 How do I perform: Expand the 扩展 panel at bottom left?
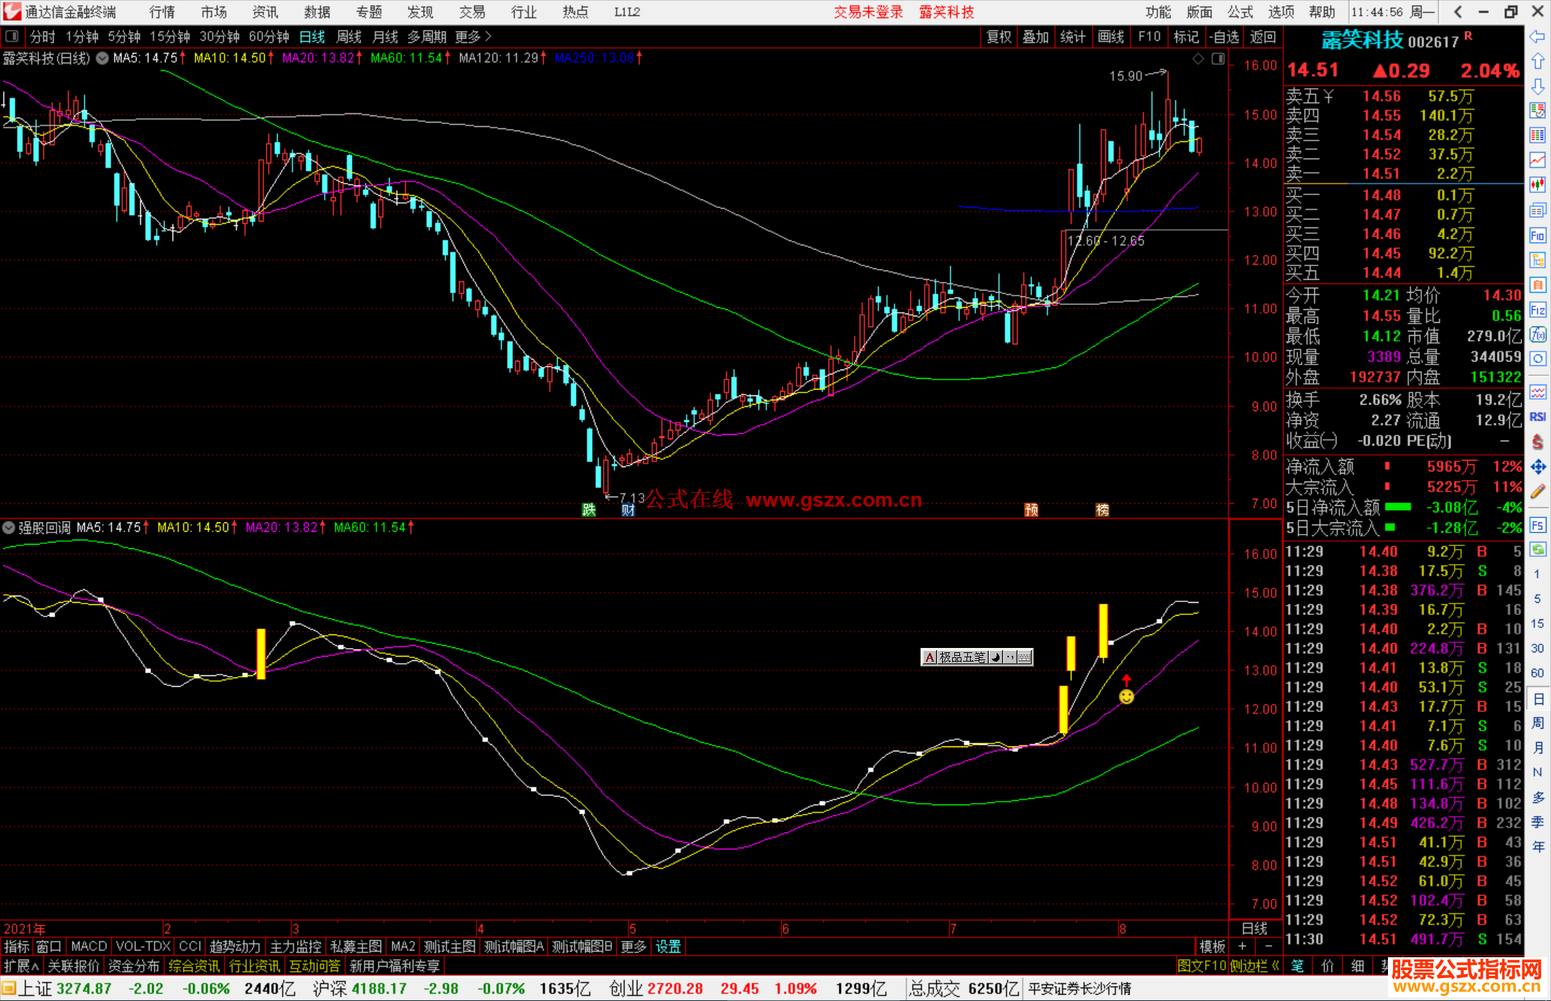pos(22,966)
